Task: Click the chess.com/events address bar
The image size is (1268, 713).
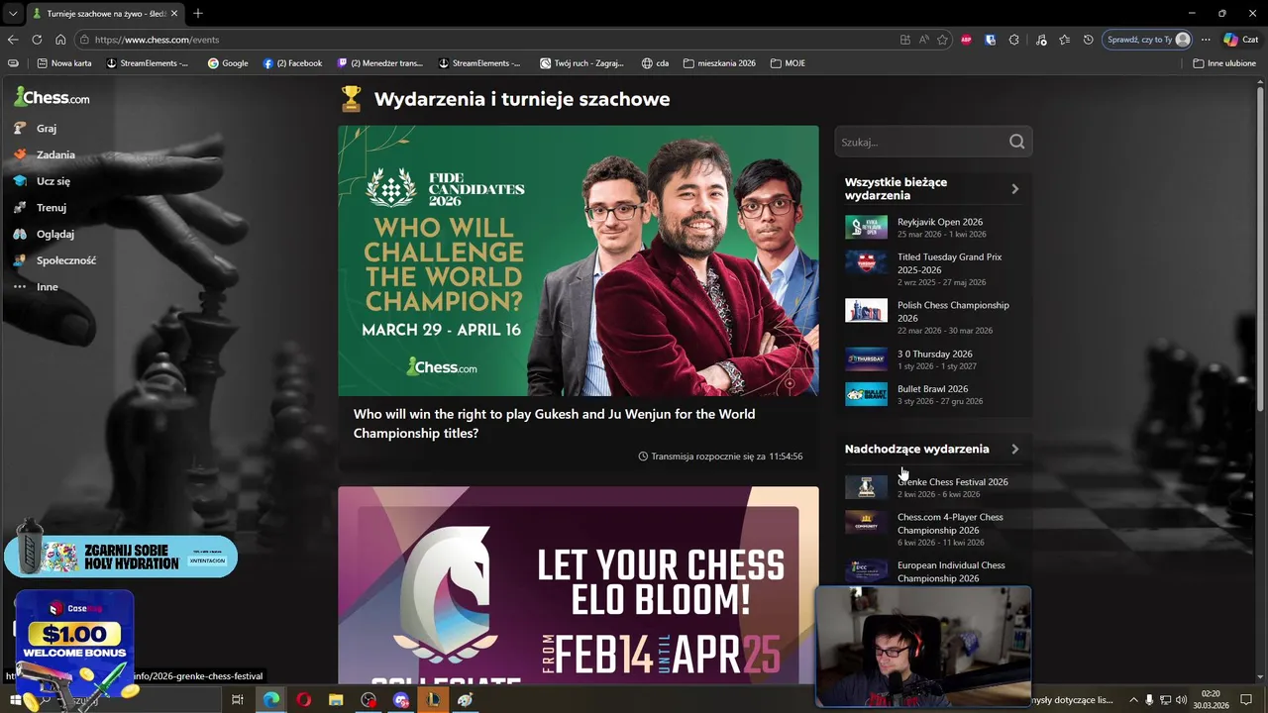Action: [x=485, y=40]
